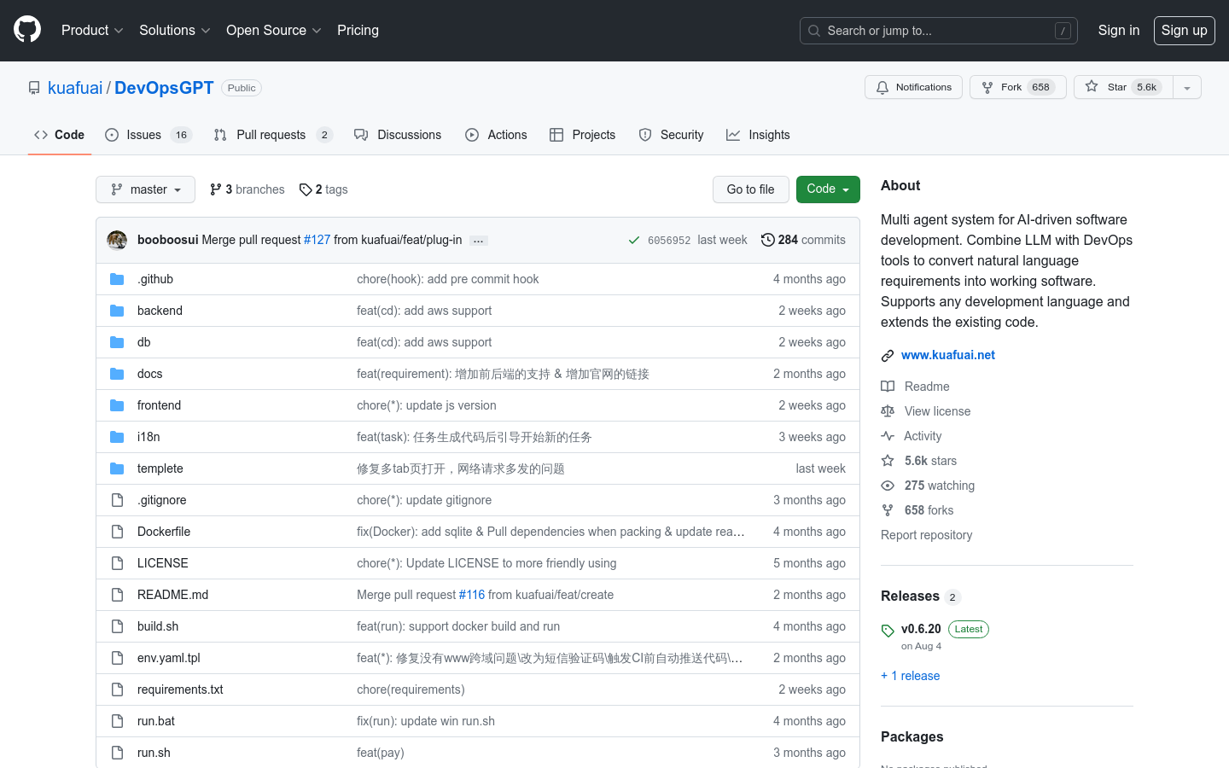Viewport: 1229px width, 768px height.
Task: Open the www.kuafui.net website link
Action: click(948, 354)
